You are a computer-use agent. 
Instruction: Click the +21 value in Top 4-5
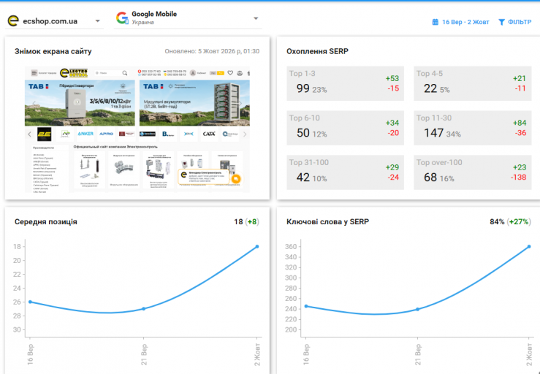pyautogui.click(x=520, y=78)
